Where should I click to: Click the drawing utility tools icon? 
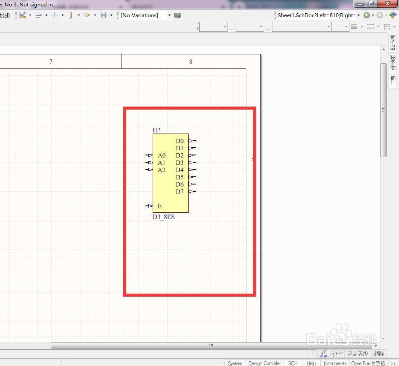[22, 15]
